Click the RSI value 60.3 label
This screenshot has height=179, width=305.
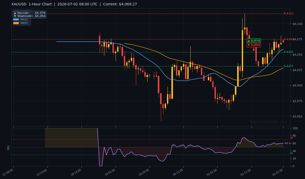click(x=287, y=143)
